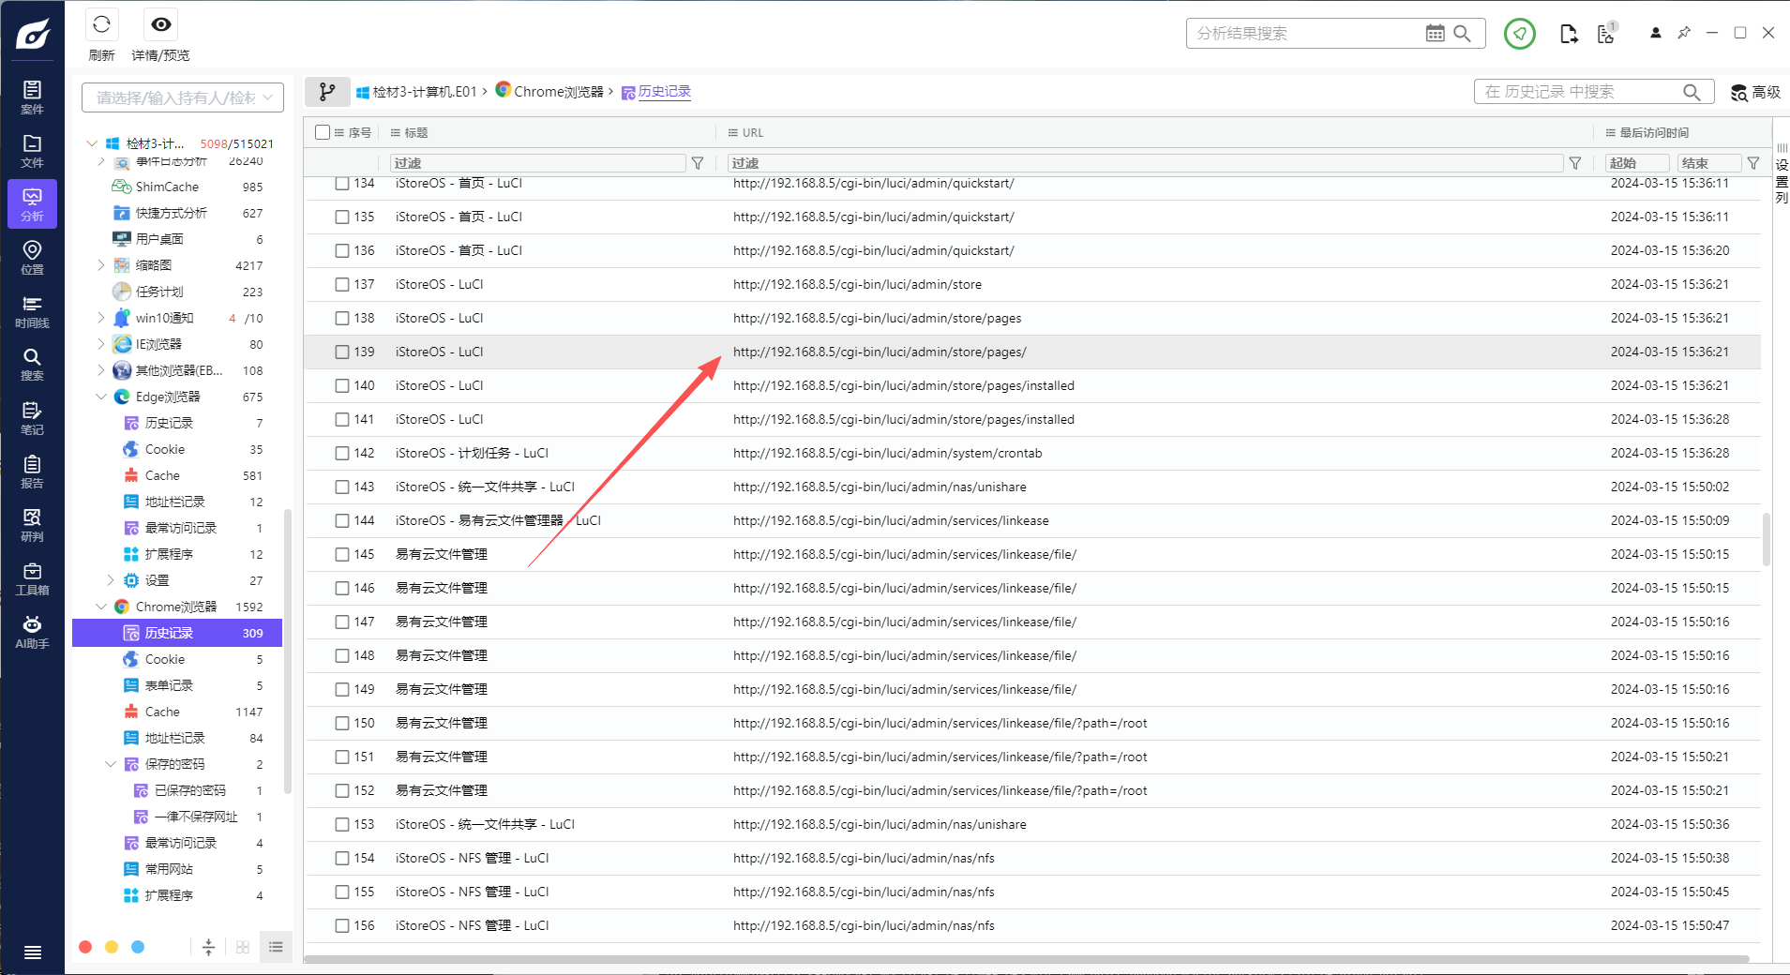Image resolution: width=1790 pixels, height=975 pixels.
Task: Check the checkbox for row 150
Action: click(x=342, y=723)
